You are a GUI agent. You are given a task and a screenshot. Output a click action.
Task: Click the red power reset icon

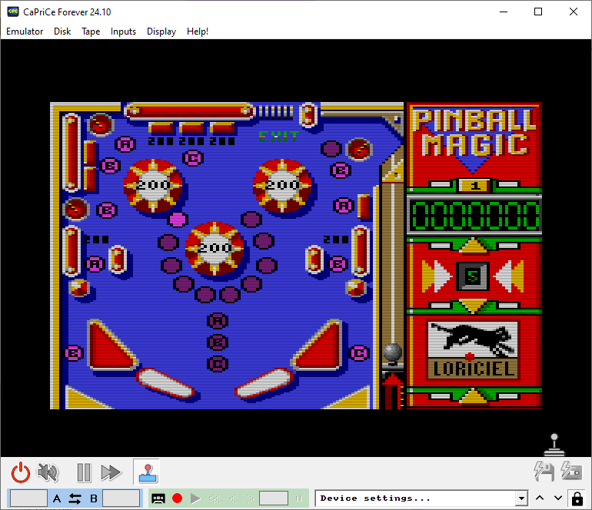(x=21, y=472)
